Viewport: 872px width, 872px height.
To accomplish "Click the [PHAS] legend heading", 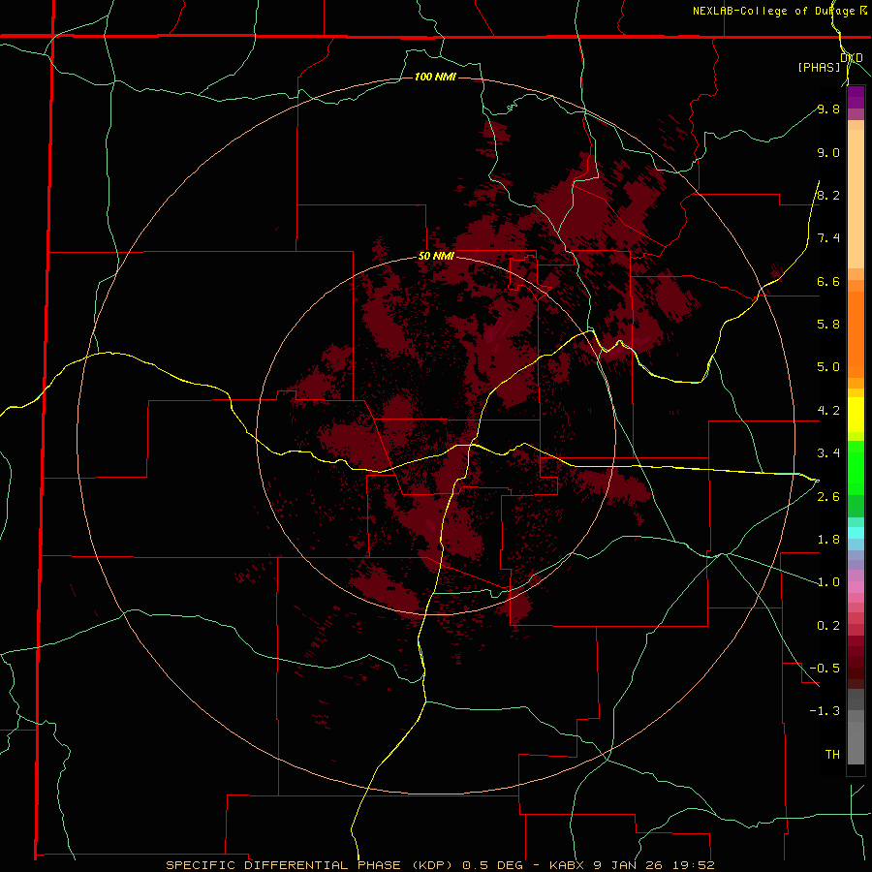I will tap(819, 67).
